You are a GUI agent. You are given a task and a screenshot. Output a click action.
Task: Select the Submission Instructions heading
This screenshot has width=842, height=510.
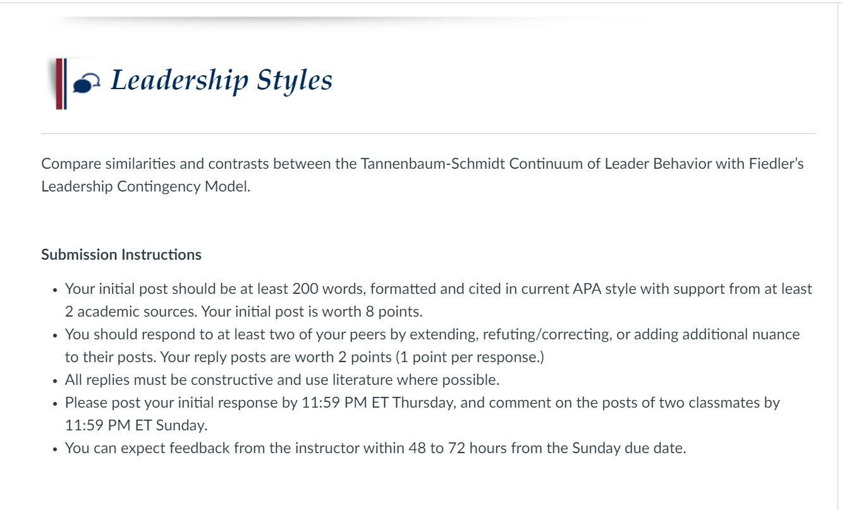point(121,255)
